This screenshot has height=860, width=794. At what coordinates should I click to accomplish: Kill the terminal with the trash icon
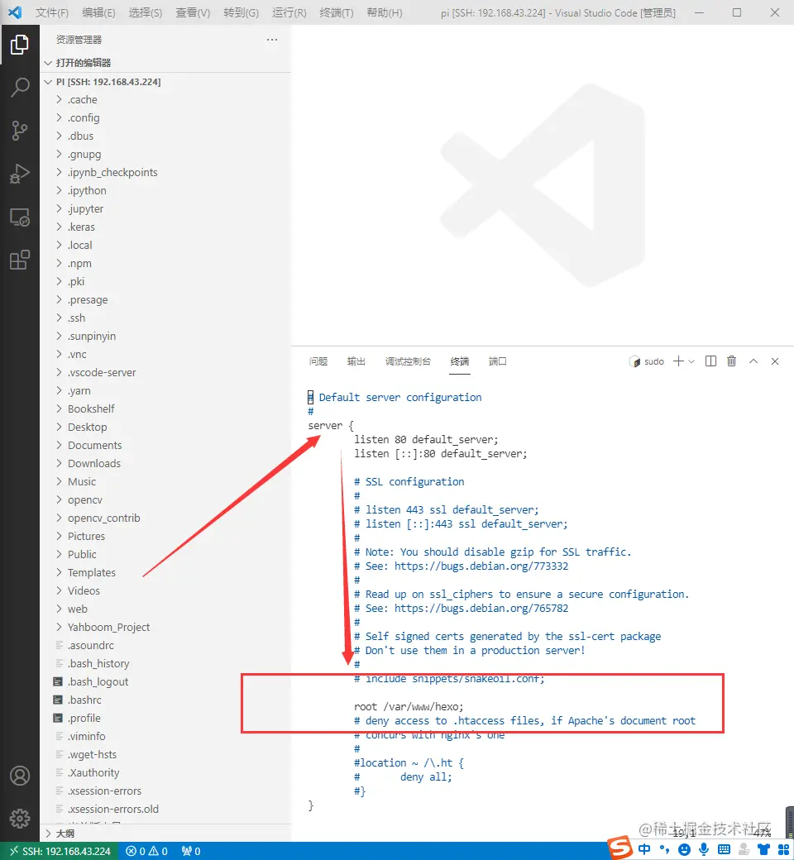tap(731, 361)
